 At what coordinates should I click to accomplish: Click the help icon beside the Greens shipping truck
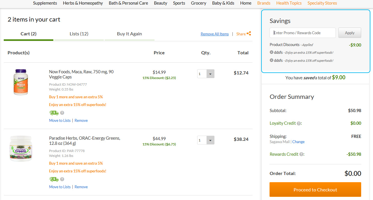tap(62, 179)
